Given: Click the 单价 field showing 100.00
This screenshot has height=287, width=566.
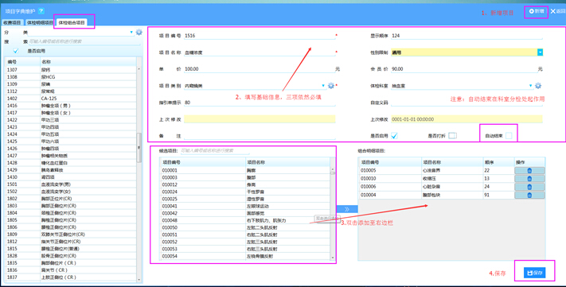Looking at the screenshot, I should (x=260, y=69).
